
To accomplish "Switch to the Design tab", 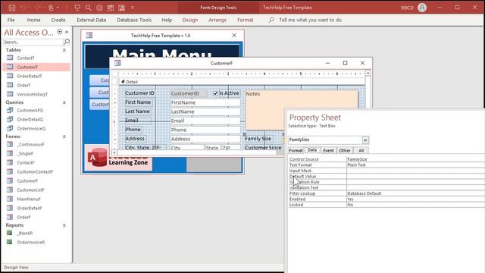I will coord(190,20).
